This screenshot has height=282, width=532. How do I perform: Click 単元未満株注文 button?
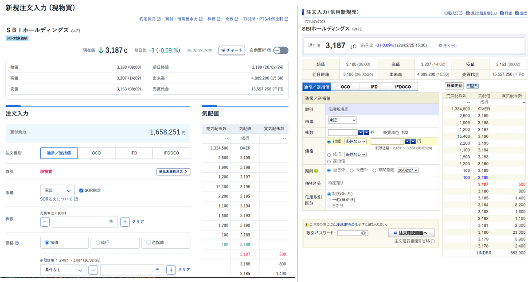pyautogui.click(x=173, y=172)
